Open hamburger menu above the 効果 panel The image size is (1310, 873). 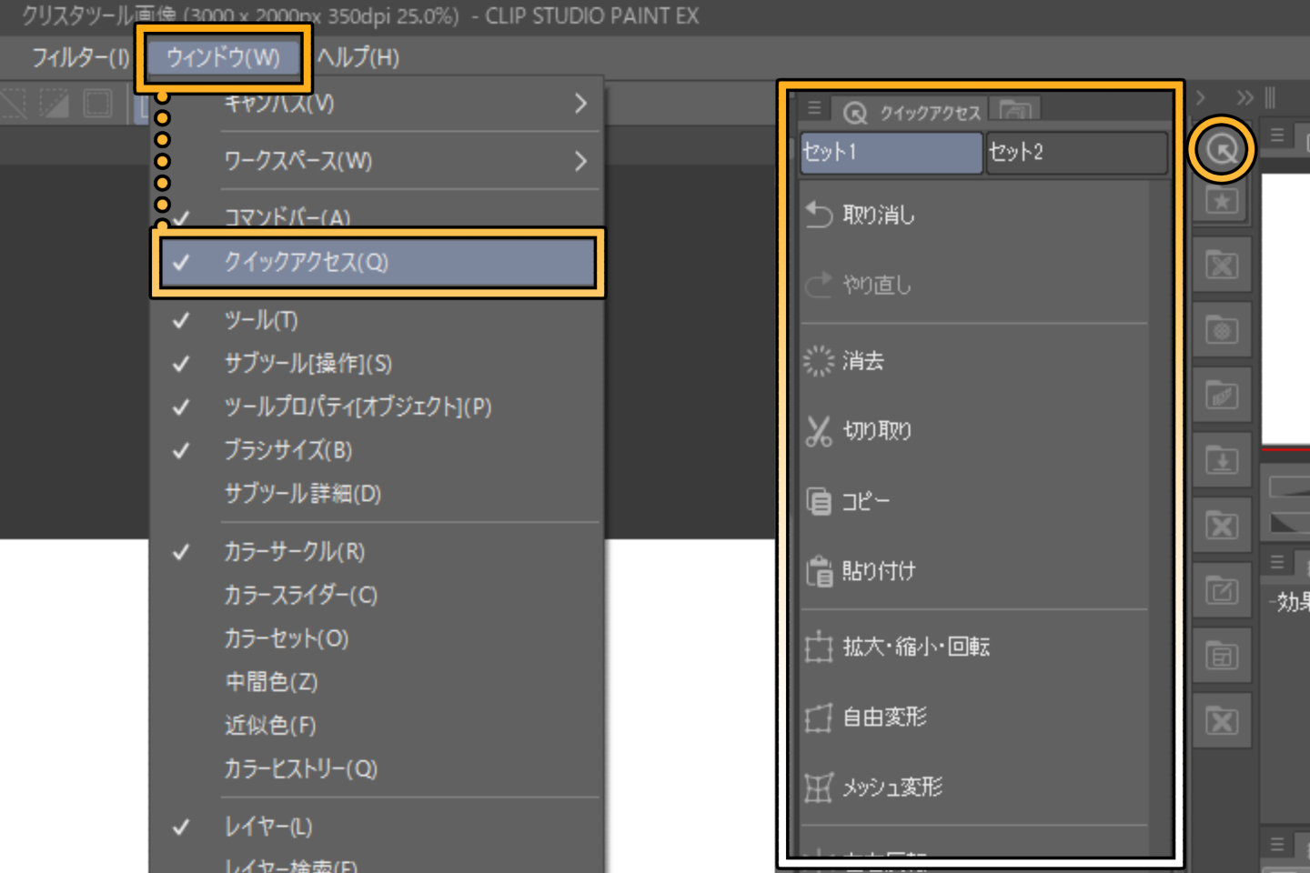click(x=1277, y=563)
